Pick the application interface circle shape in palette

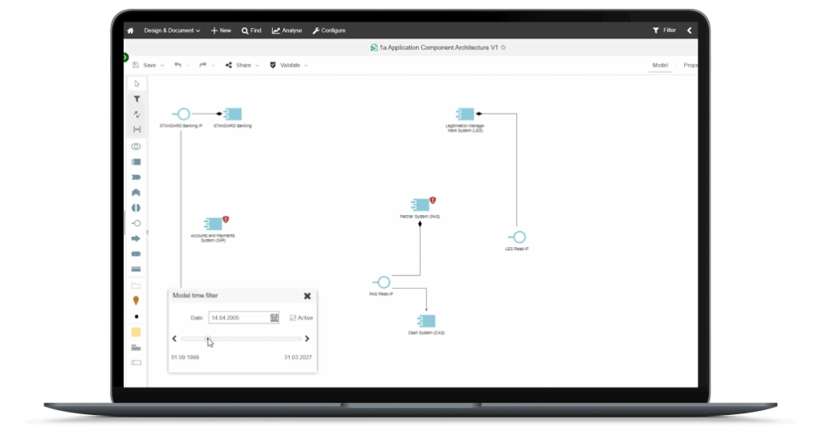click(136, 223)
